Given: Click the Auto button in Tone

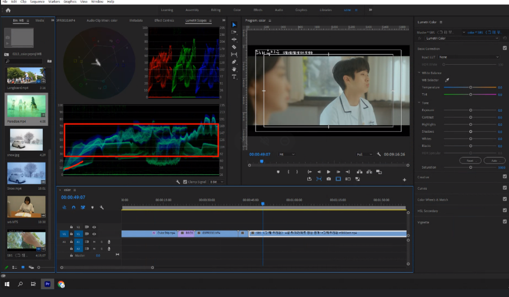Looking at the screenshot, I should pos(494,160).
